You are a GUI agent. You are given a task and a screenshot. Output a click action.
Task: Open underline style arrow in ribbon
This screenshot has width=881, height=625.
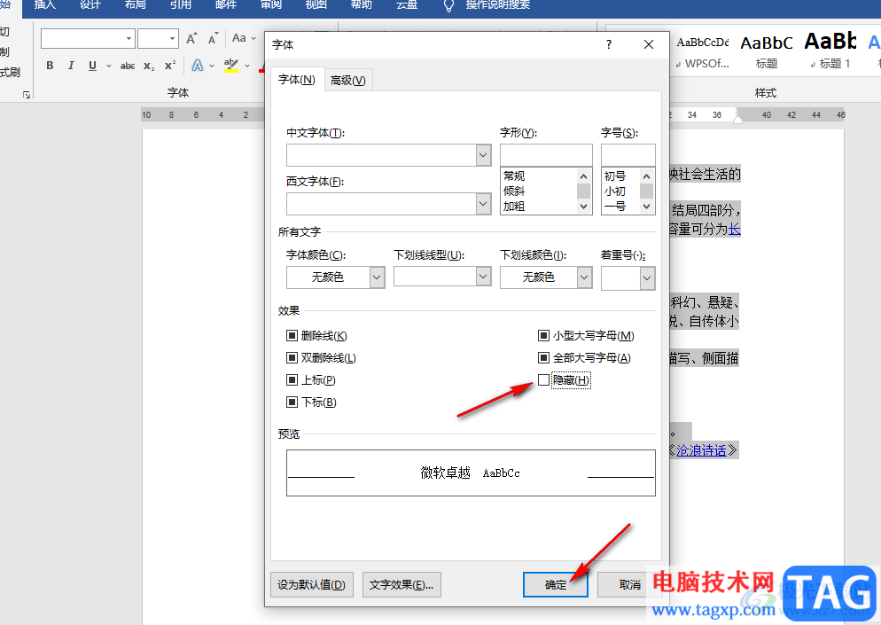click(x=108, y=66)
